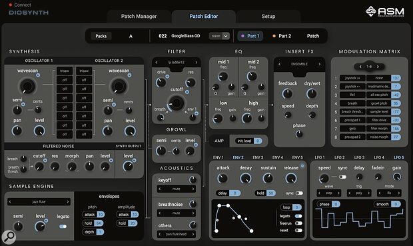Open the filter morph destination in row 7
Viewport: 413px width, 246px height.
[x=379, y=129]
